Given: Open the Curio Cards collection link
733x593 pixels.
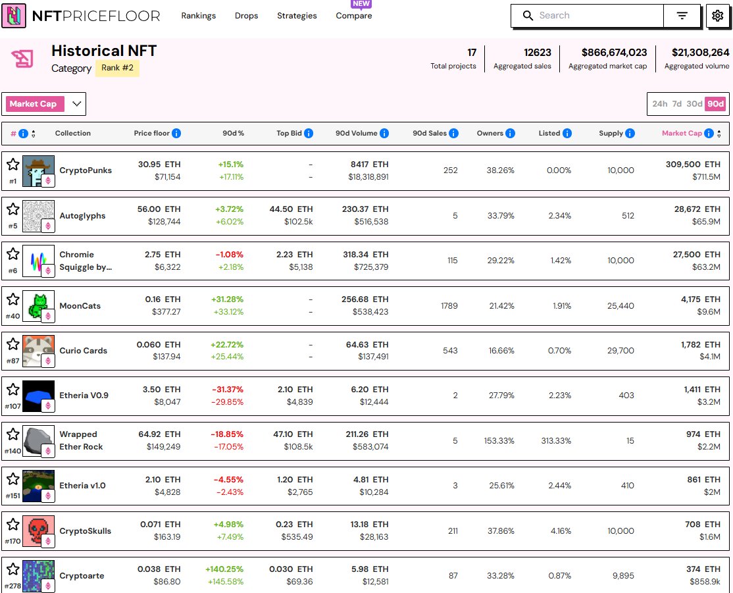Looking at the screenshot, I should pos(83,351).
